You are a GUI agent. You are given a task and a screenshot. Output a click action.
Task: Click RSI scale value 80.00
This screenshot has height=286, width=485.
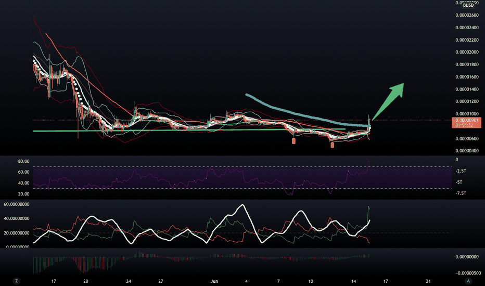[24, 161]
